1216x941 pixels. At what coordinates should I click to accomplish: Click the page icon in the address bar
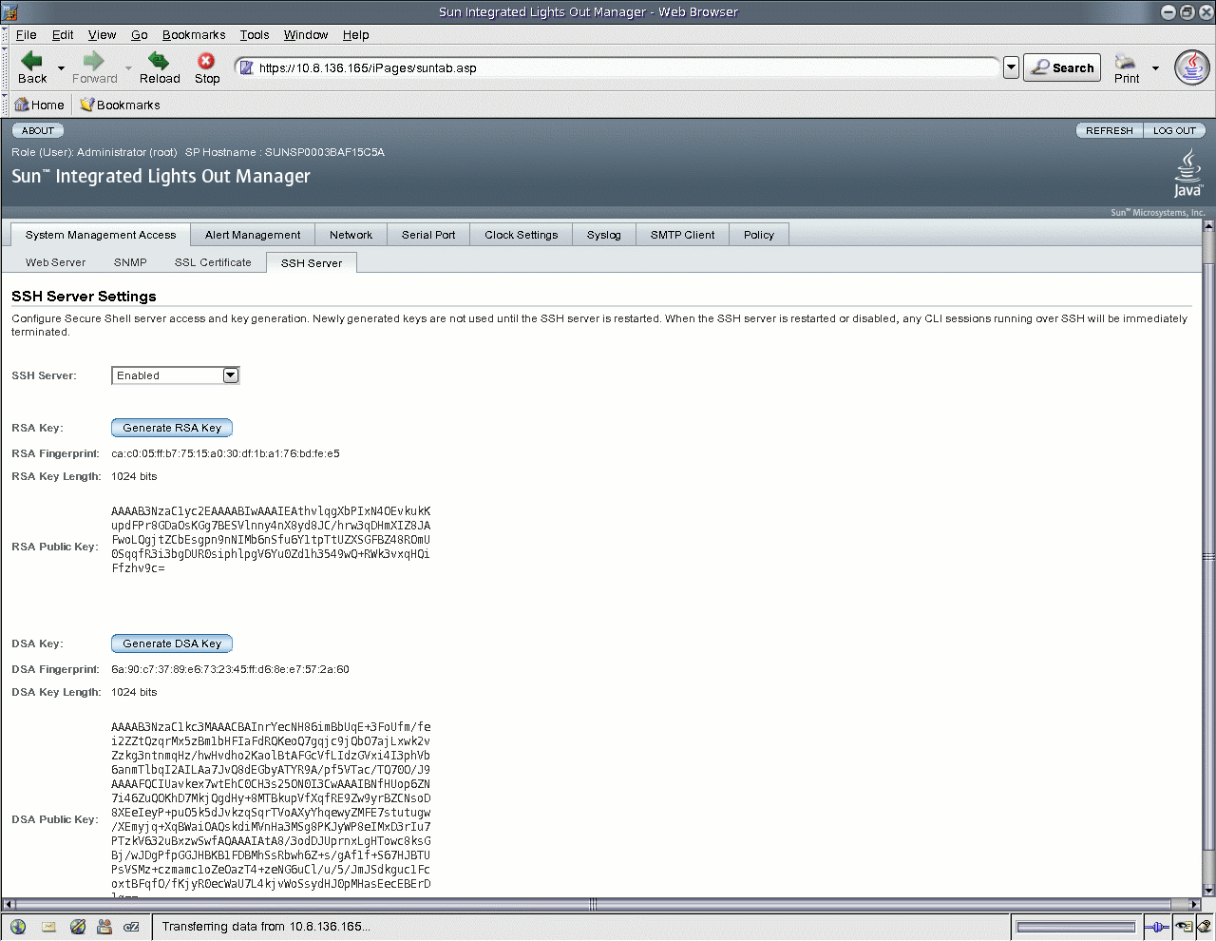[x=247, y=67]
